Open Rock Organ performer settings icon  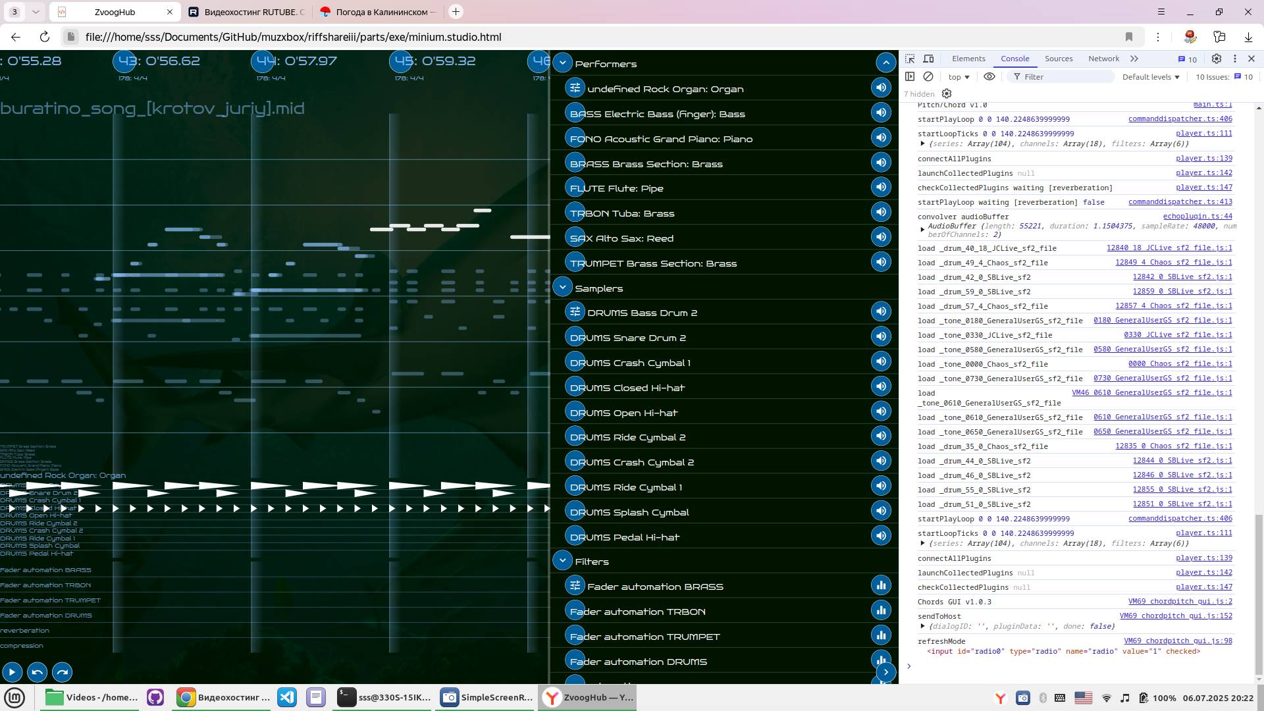(575, 88)
